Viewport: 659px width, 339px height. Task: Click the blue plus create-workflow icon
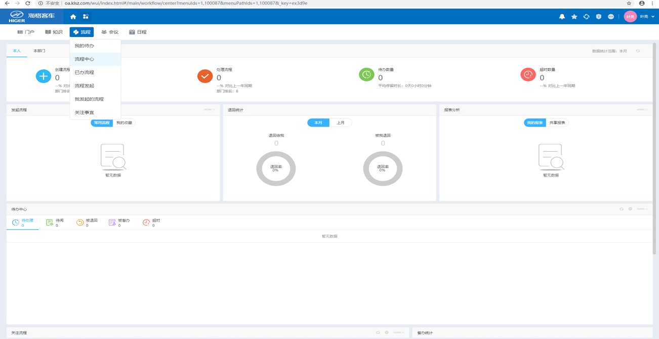coord(44,76)
